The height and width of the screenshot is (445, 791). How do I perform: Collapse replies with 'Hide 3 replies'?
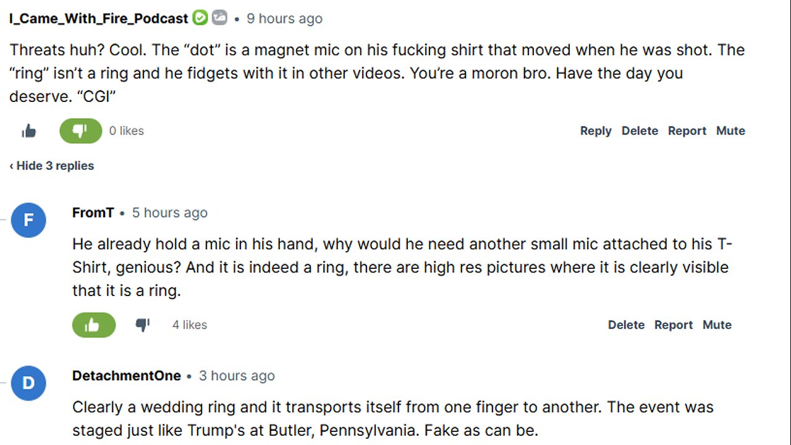52,166
